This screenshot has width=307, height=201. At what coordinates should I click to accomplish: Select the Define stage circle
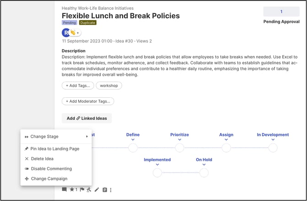(x=133, y=148)
